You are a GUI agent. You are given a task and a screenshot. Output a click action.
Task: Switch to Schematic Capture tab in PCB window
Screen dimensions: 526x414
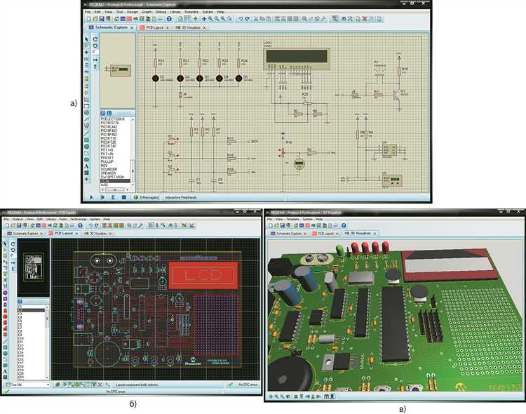[x=25, y=233]
